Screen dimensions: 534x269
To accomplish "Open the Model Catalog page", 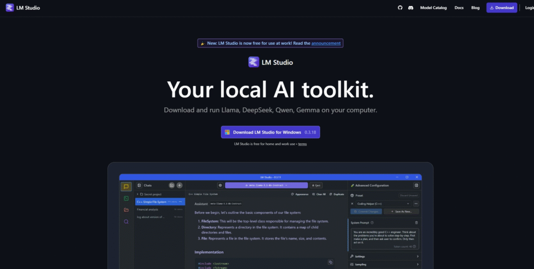I will tap(433, 8).
